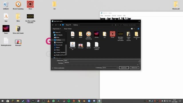The width and height of the screenshot is (183, 103).
Task: Collapse folders via Ordner ausblenden
Action: click(58, 68)
